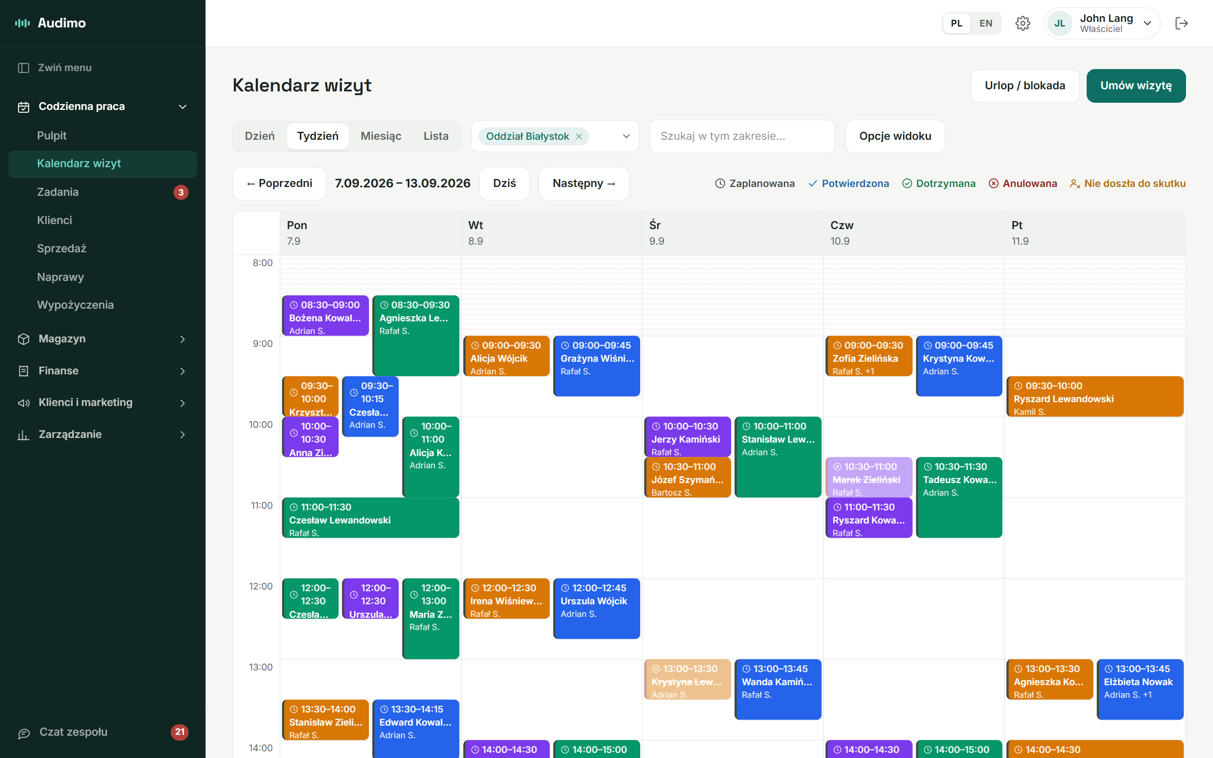This screenshot has height=758, width=1213.
Task: Expand the Finanse section
Action: tap(182, 371)
